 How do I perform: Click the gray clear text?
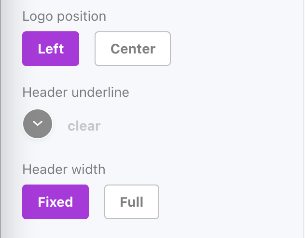pos(84,126)
